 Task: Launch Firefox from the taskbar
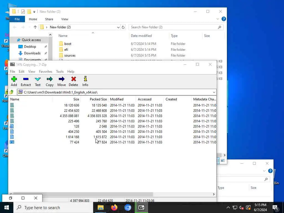click(114, 207)
